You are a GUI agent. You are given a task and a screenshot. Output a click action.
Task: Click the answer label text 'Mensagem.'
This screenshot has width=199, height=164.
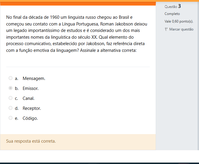point(34,78)
